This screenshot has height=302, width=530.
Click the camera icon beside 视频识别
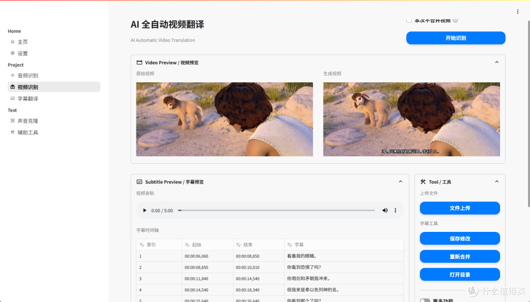point(12,87)
